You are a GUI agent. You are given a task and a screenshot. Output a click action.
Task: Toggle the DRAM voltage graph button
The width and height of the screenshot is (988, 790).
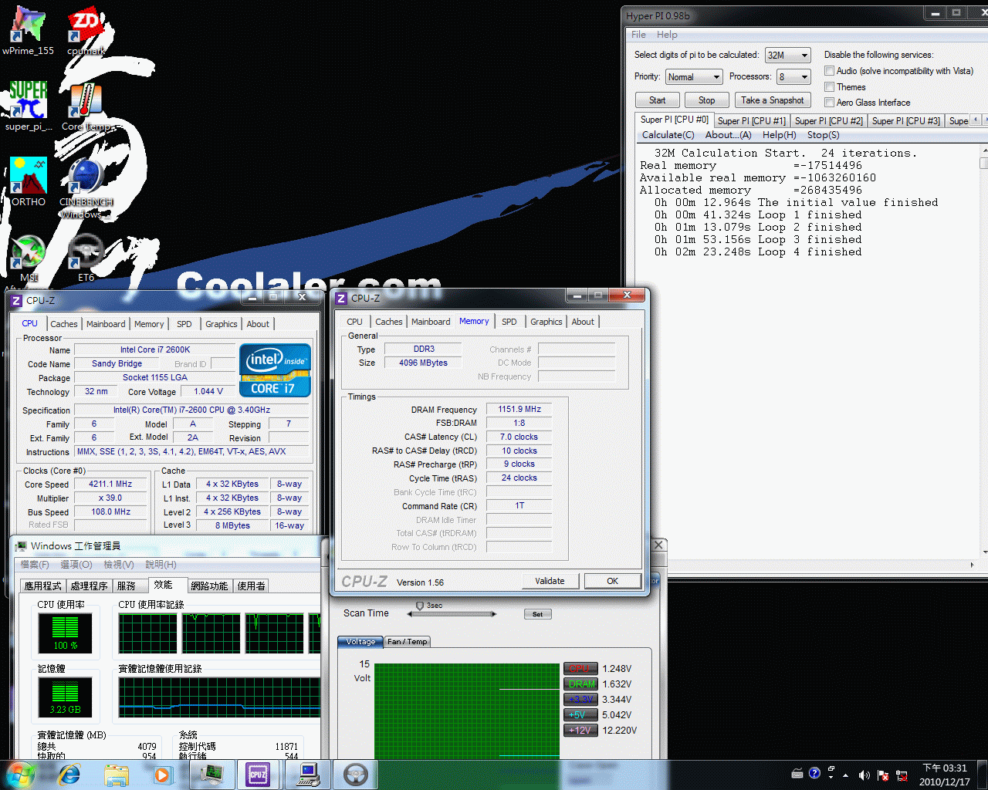(580, 684)
